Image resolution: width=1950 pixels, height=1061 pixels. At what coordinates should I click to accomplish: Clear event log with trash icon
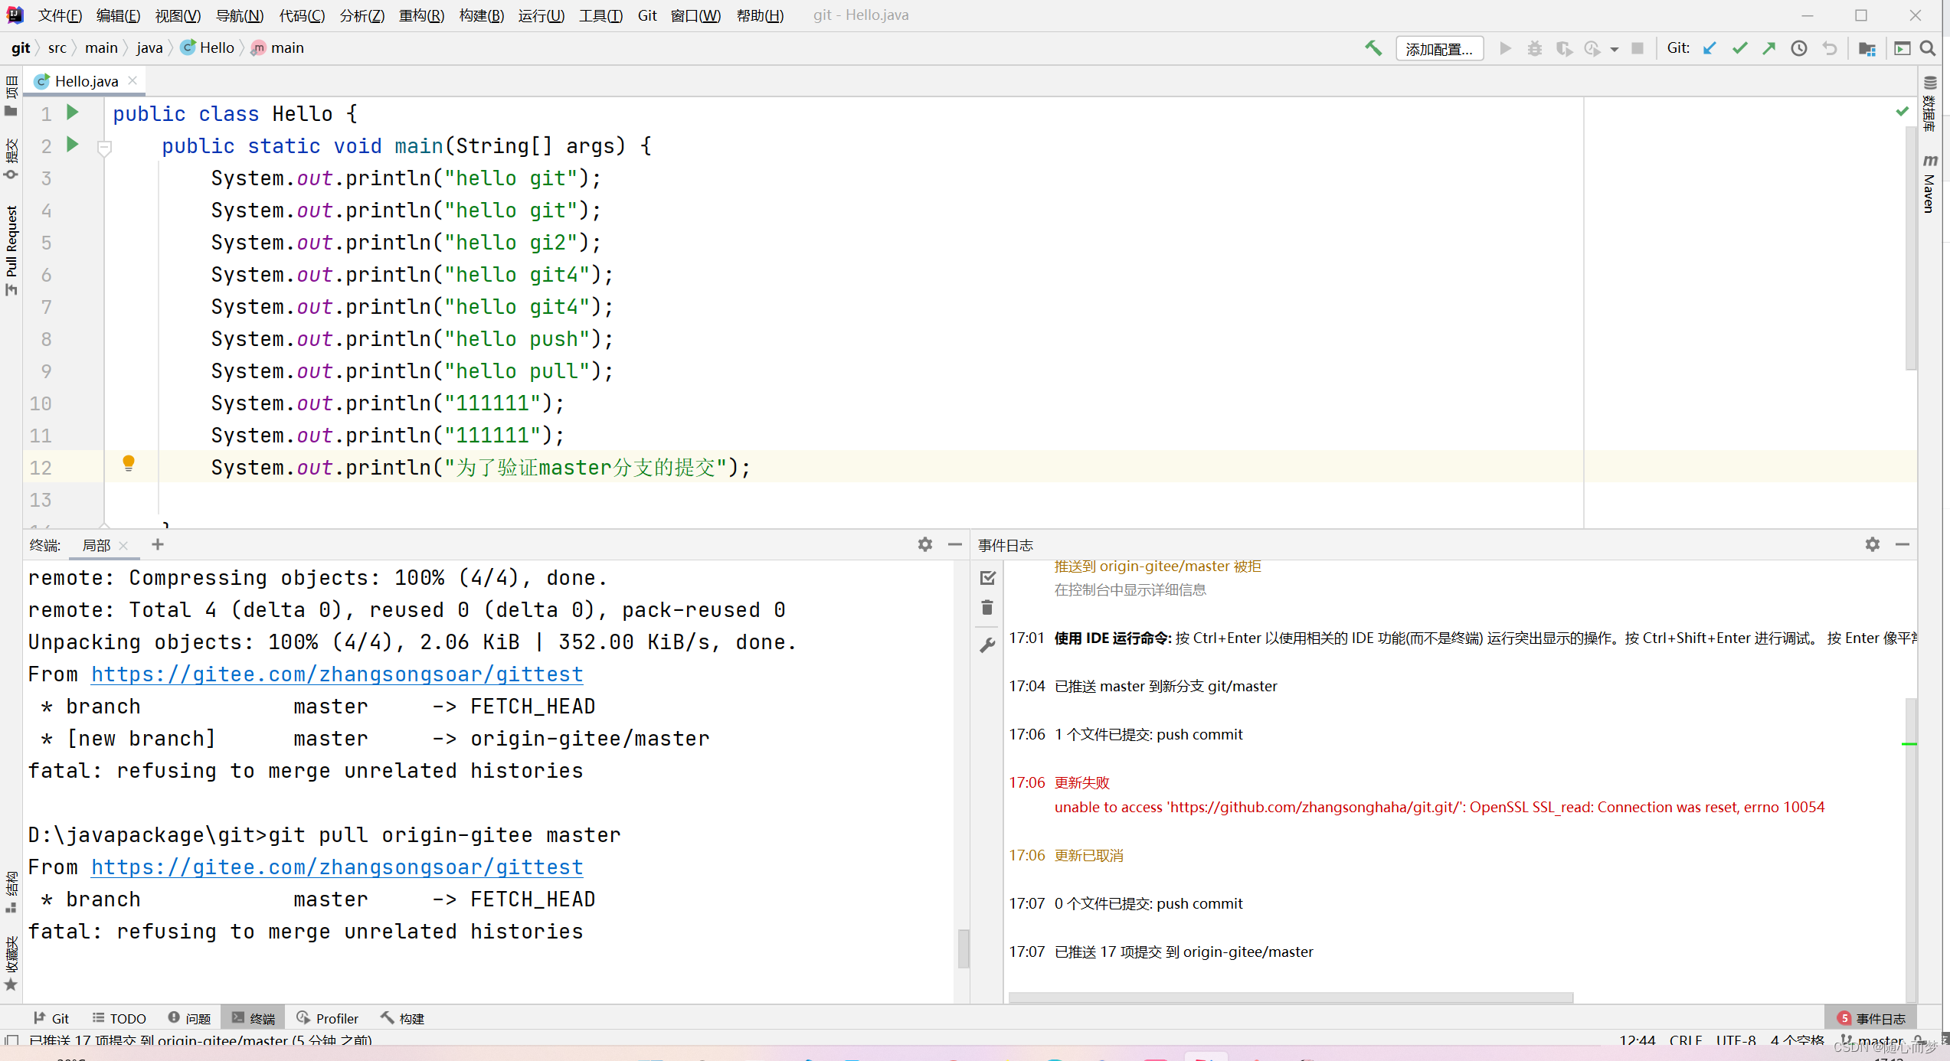987,608
